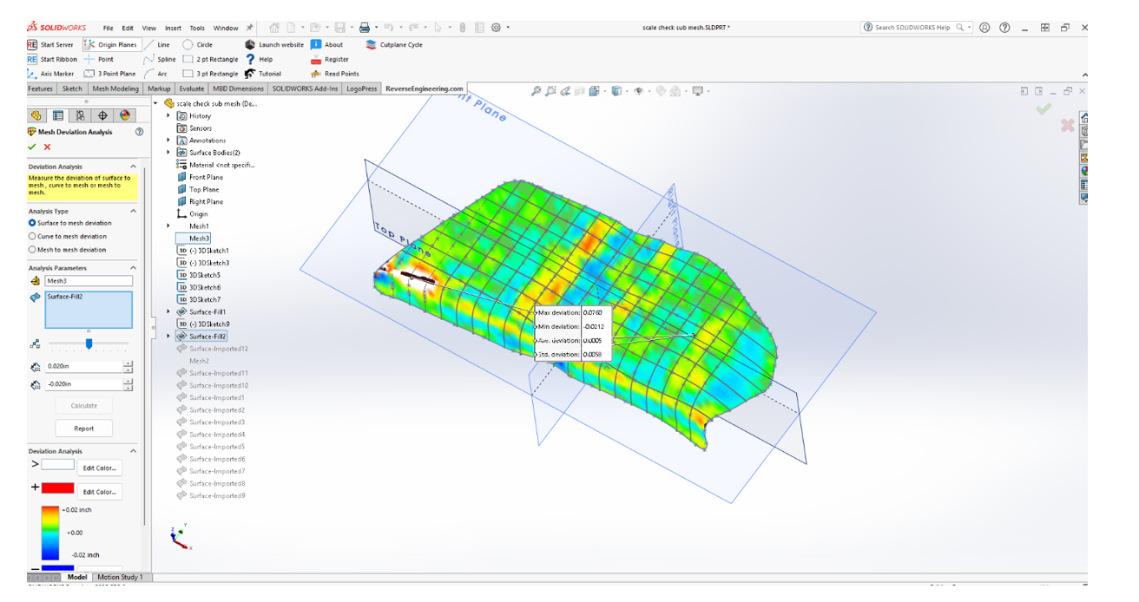
Task: Switch to the Motion Study 1 tab
Action: tap(120, 577)
